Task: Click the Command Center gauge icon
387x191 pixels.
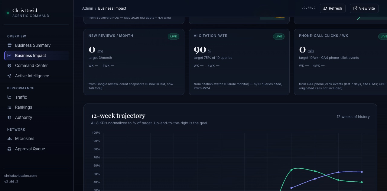Action: [x=9, y=65]
